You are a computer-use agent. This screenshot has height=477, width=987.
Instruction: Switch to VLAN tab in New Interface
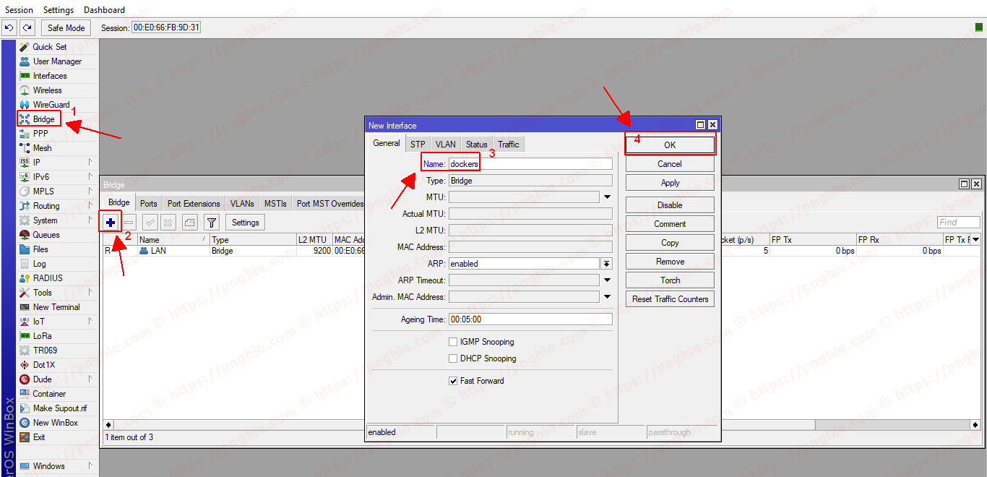tap(446, 144)
